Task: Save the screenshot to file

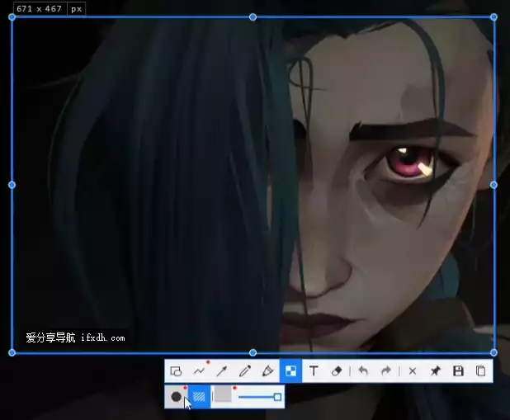Action: click(x=458, y=371)
